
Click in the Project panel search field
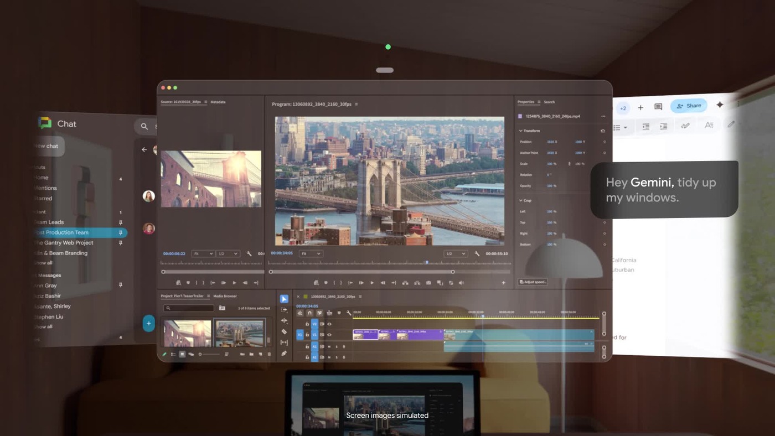coord(189,308)
